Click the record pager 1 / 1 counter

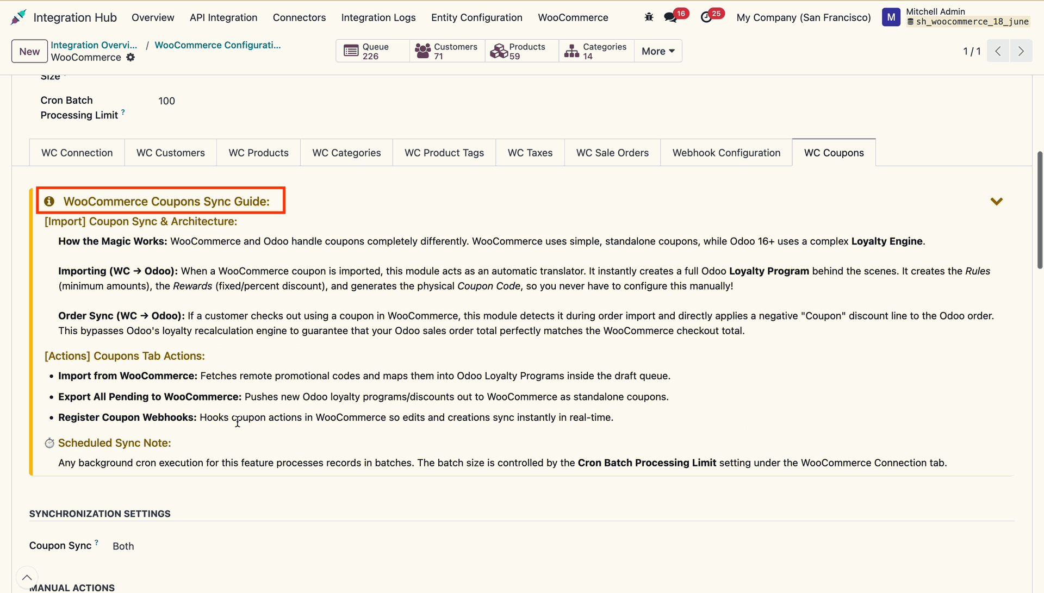pos(972,51)
